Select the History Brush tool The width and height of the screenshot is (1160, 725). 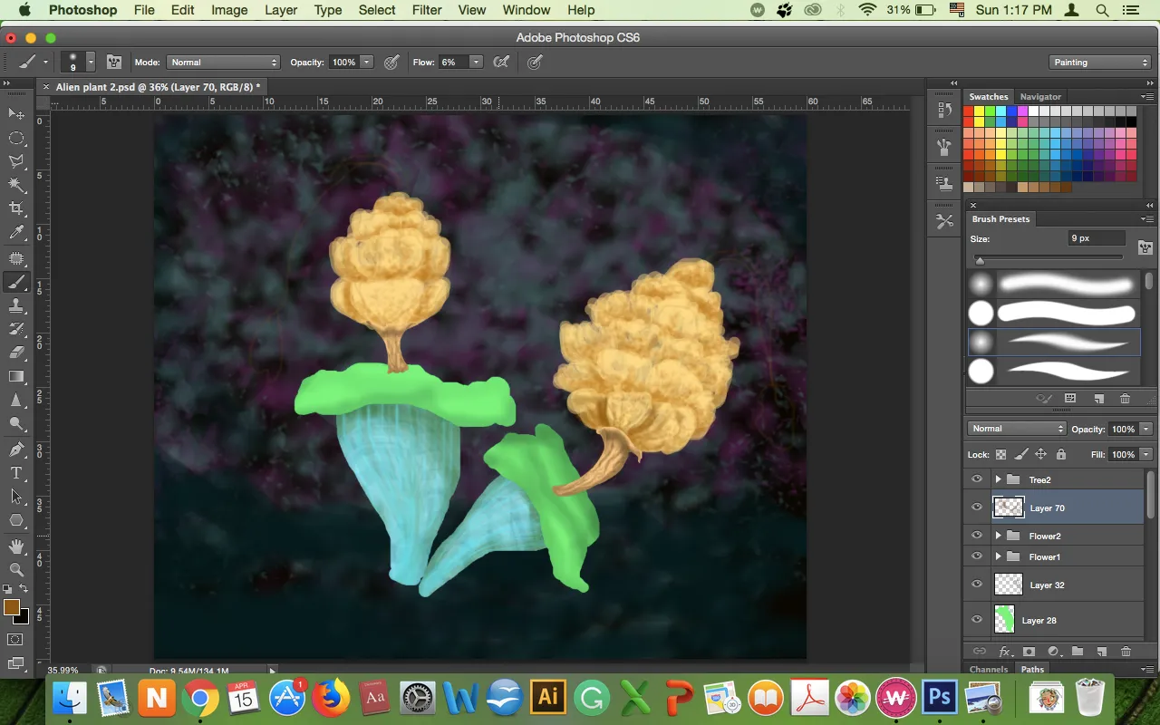pos(16,330)
